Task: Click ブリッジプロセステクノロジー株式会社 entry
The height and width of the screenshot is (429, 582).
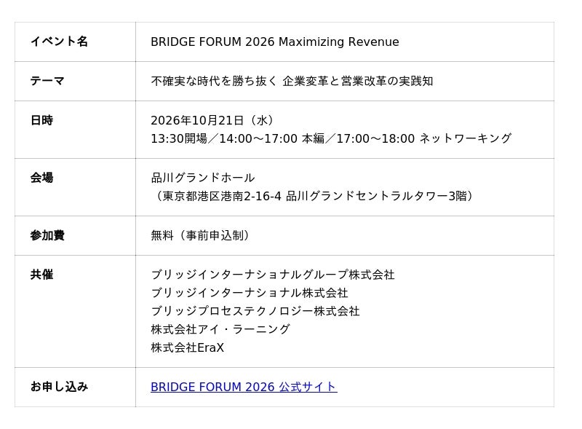Action: 255,311
